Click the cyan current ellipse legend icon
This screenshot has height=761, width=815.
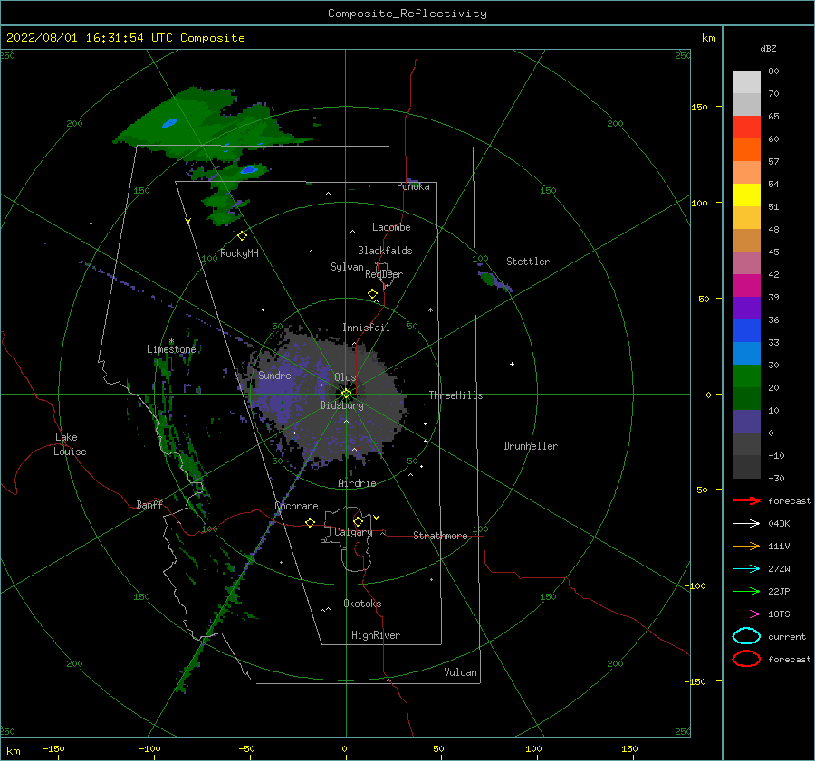746,636
